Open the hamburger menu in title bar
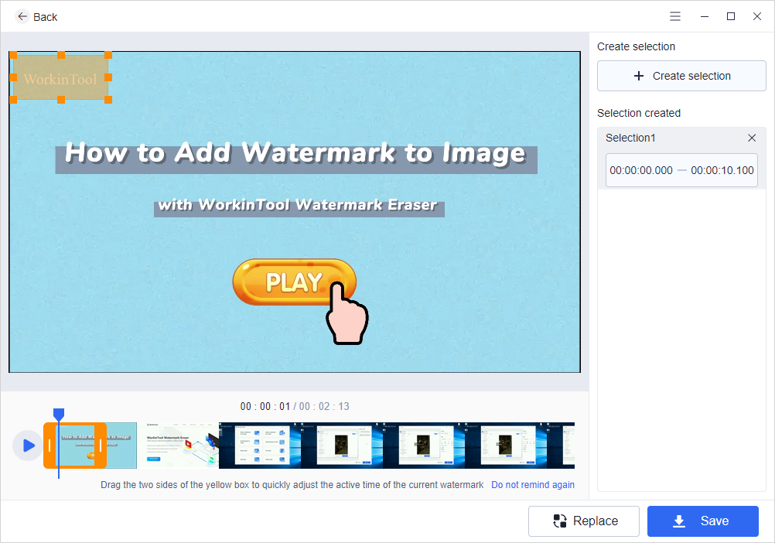Image resolution: width=775 pixels, height=543 pixels. pyautogui.click(x=675, y=16)
